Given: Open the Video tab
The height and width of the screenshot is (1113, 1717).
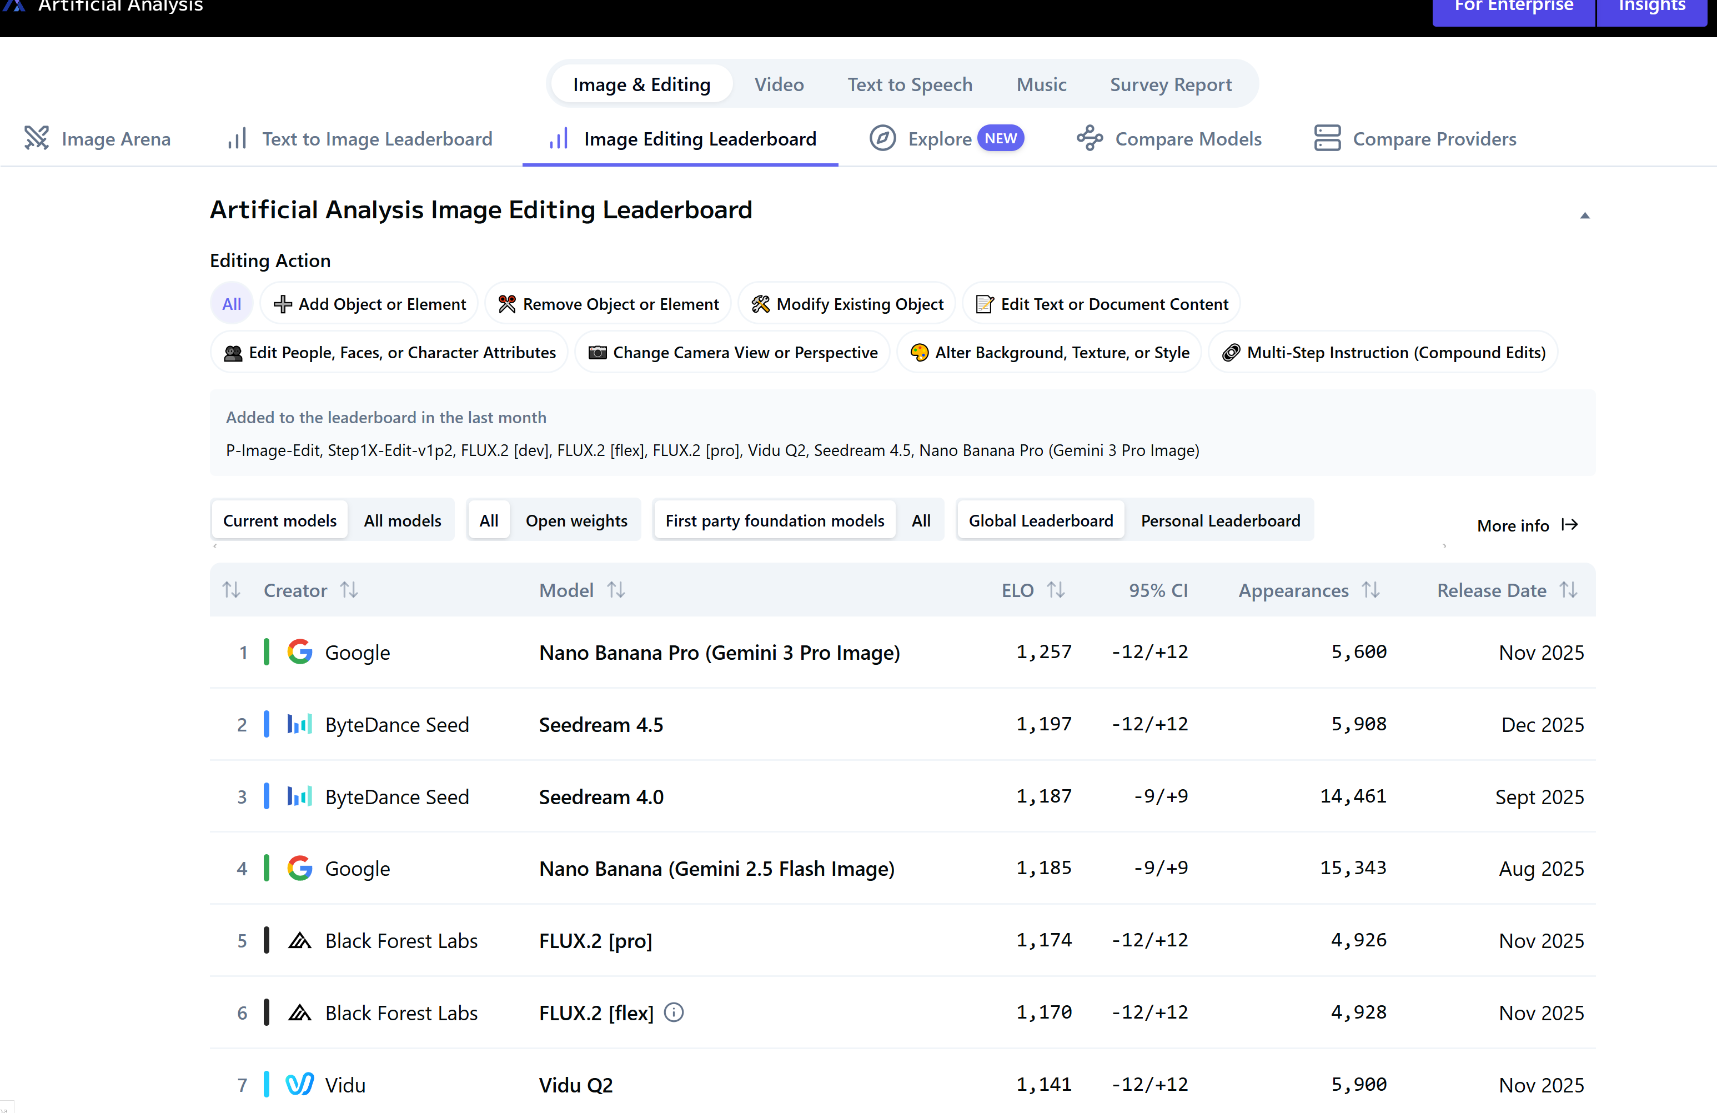Looking at the screenshot, I should click(x=779, y=84).
